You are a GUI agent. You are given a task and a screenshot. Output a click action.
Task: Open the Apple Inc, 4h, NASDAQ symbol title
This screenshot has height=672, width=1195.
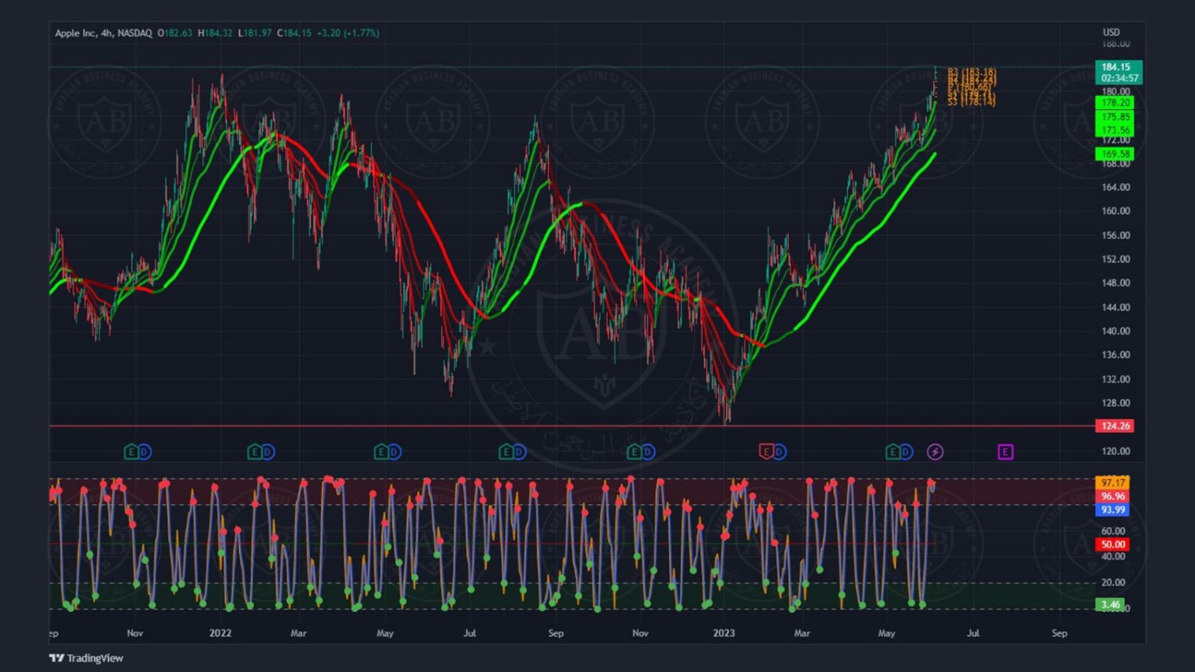point(104,33)
